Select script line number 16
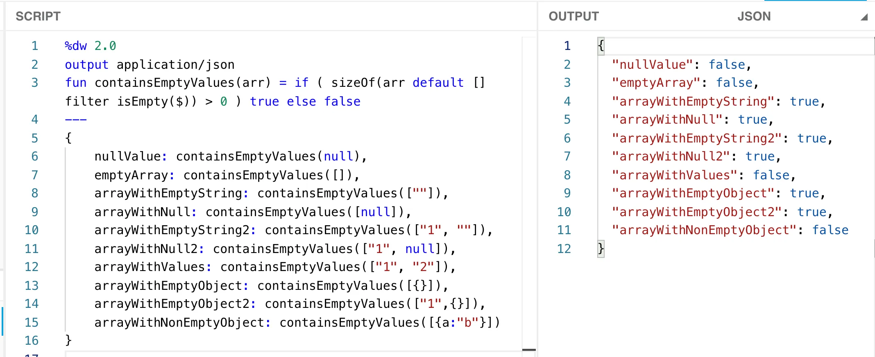The height and width of the screenshot is (357, 875). [x=32, y=341]
